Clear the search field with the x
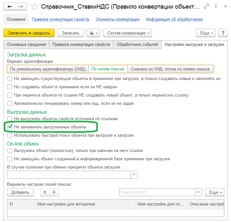Screen dimensions: 231x223 pos(198,192)
